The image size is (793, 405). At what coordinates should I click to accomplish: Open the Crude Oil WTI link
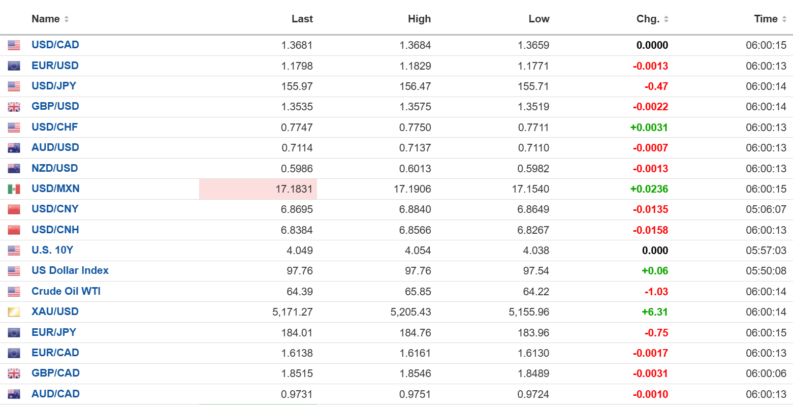coord(66,291)
